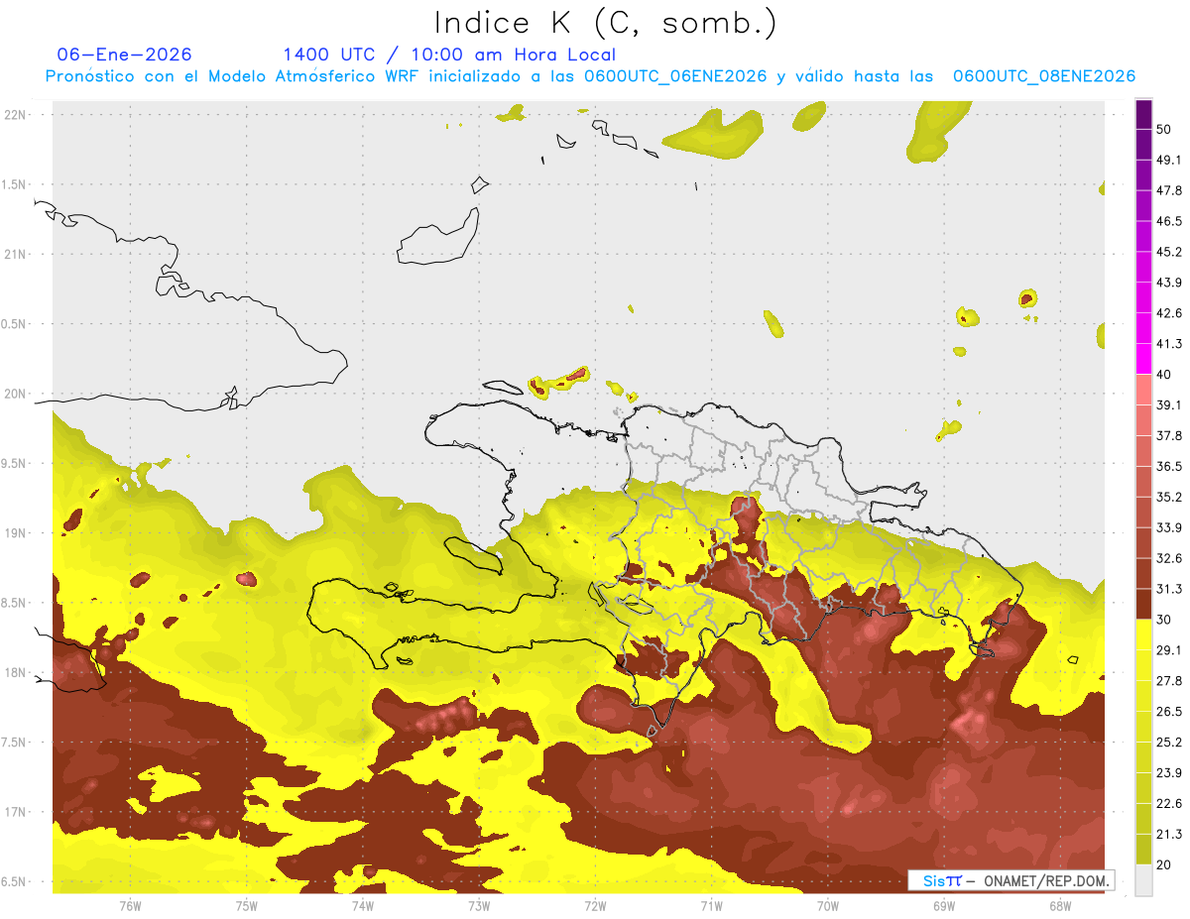Image resolution: width=1190 pixels, height=919 pixels.
Task: Click the '1.5N' latitude label
Action: [x=14, y=184]
